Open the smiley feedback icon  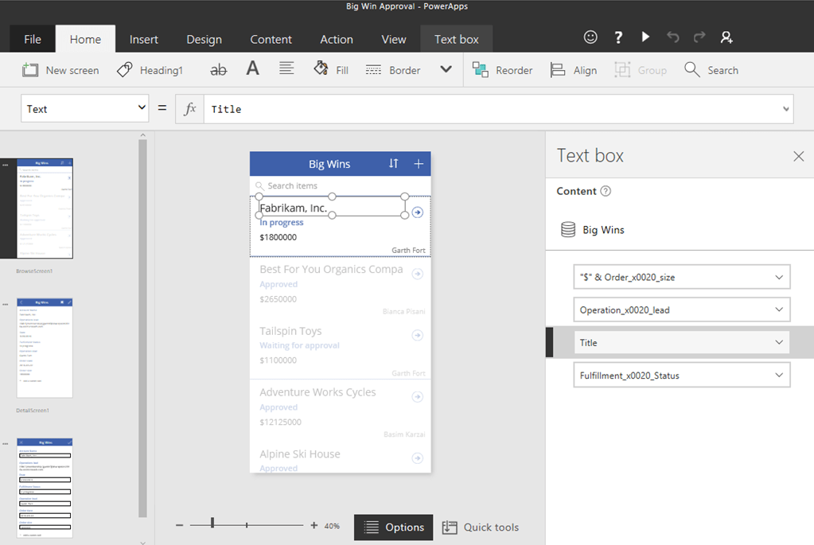[x=590, y=37]
